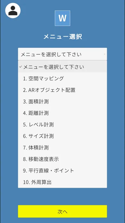The height and width of the screenshot is (223, 125).
Task: Click the blue area above the 次へ button
Action: coord(62,196)
